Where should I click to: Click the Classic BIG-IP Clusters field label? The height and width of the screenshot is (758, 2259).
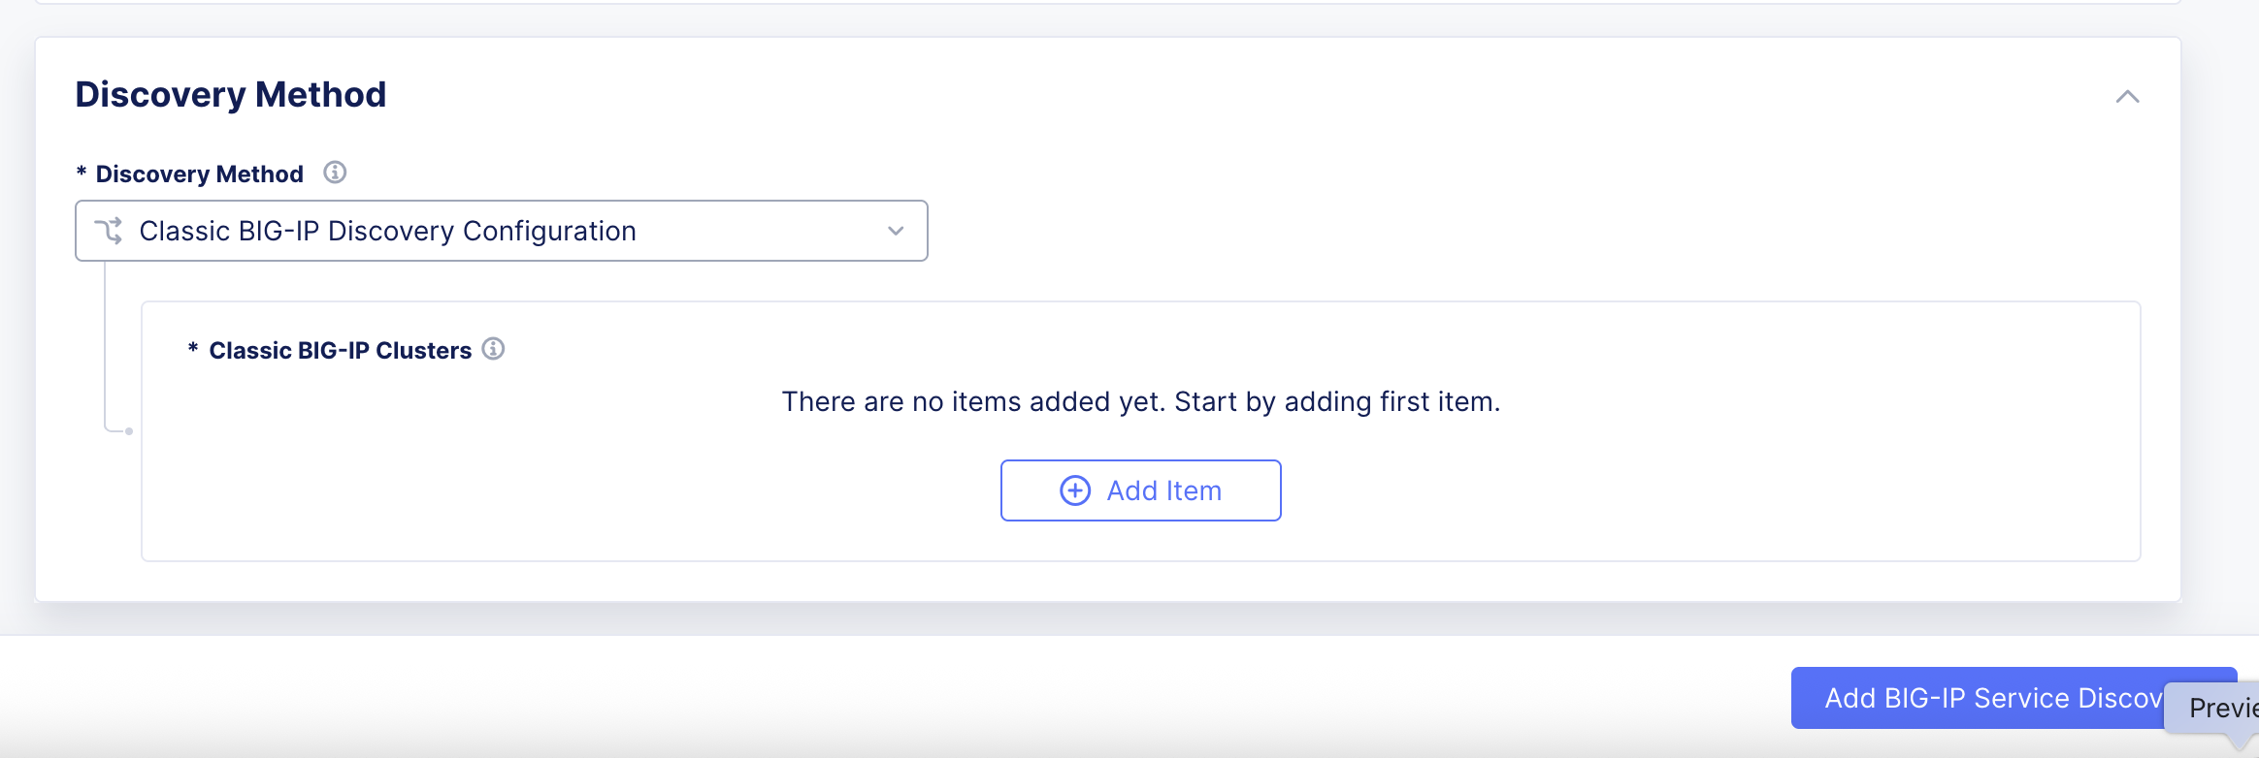click(340, 350)
